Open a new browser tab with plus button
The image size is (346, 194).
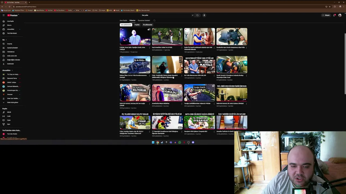(x=29, y=2)
